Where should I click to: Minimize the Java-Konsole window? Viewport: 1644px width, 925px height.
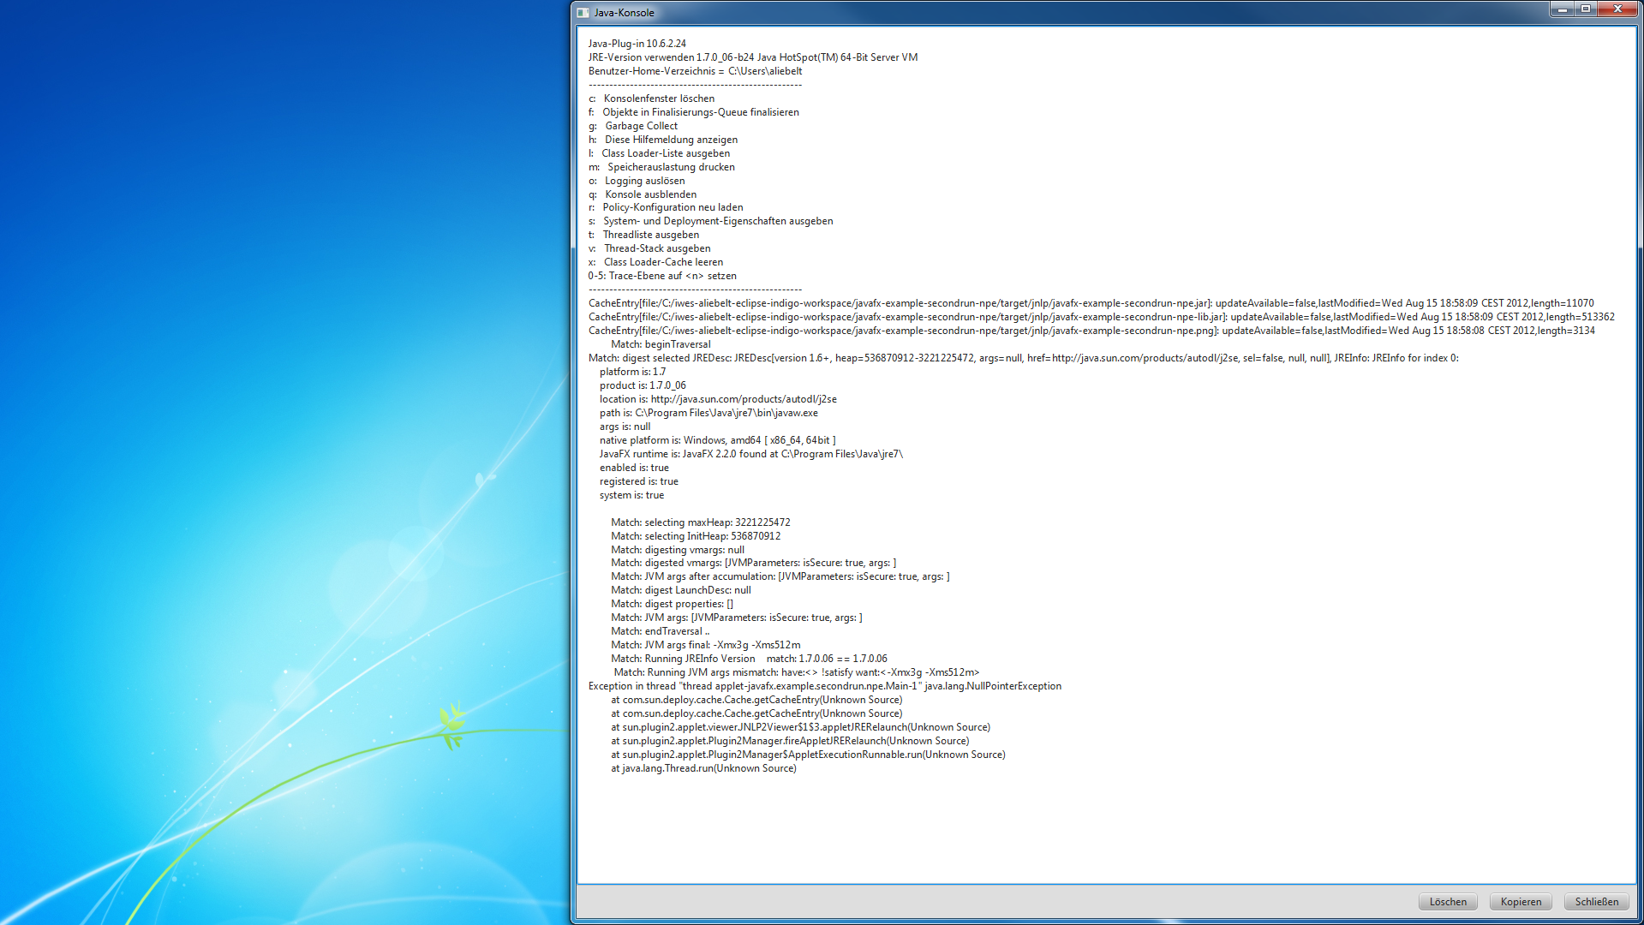tap(1562, 9)
